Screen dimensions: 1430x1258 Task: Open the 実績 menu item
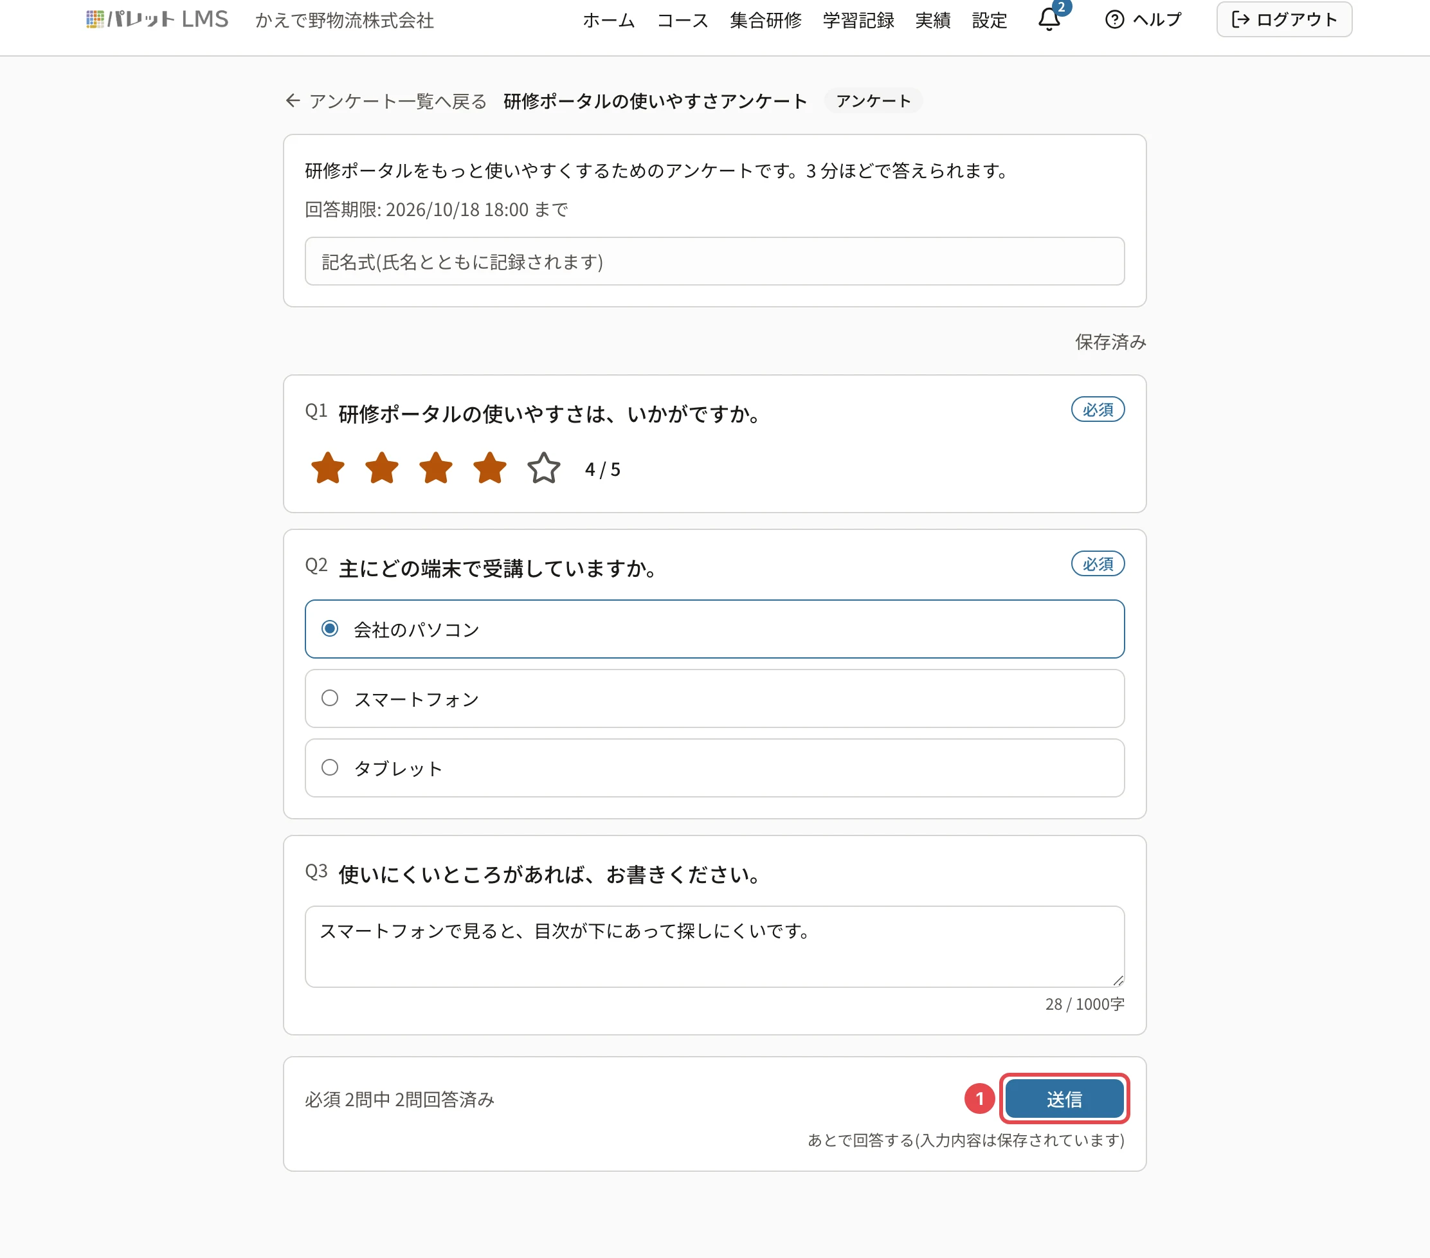pyautogui.click(x=932, y=21)
